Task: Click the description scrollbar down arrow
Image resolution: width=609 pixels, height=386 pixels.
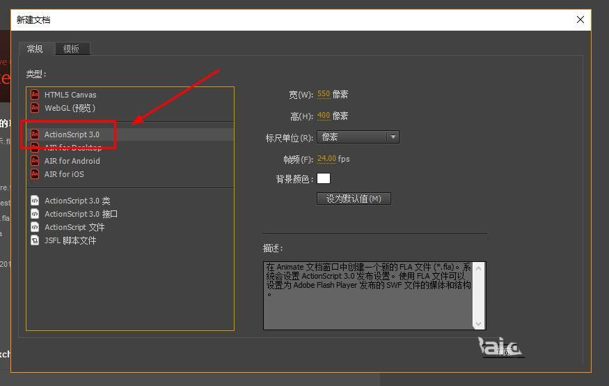Action: click(x=479, y=323)
